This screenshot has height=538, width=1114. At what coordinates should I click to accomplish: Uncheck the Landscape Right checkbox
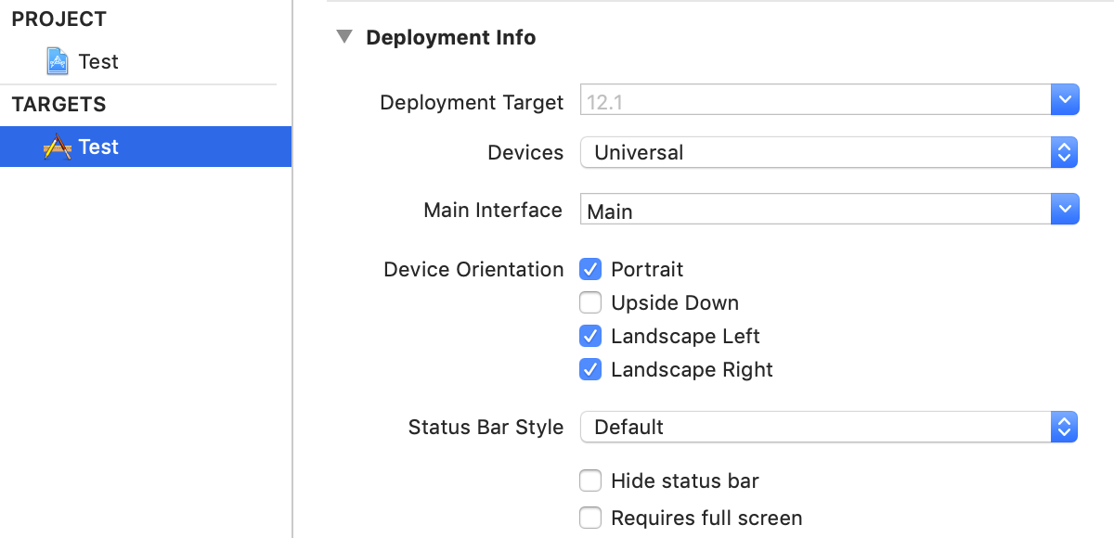click(x=590, y=369)
